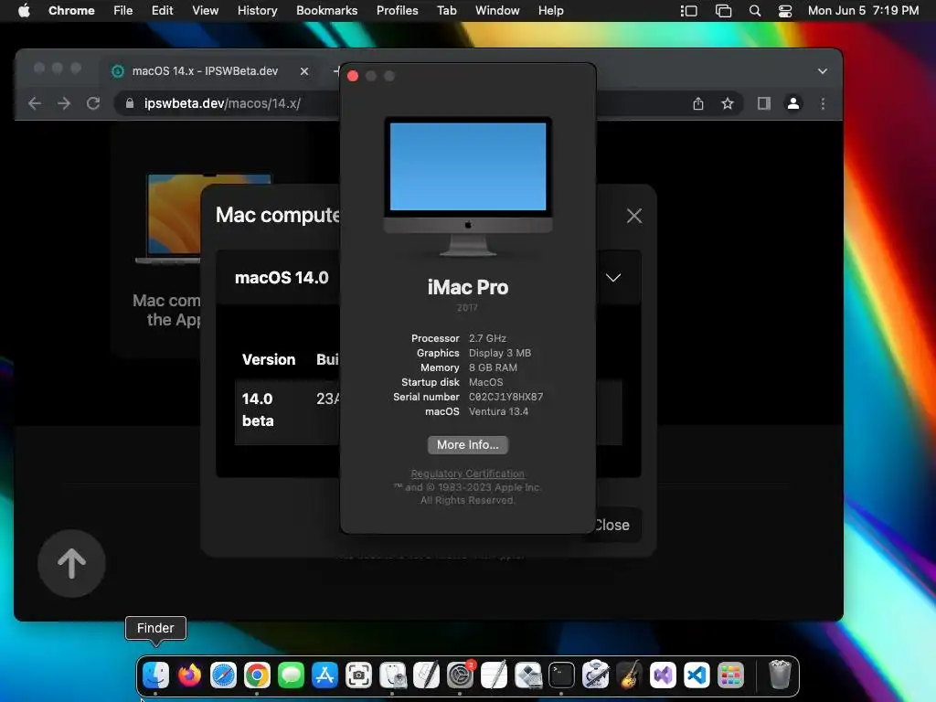Open Chrome's three-dot menu
Screen dimensions: 936x702
(823, 104)
